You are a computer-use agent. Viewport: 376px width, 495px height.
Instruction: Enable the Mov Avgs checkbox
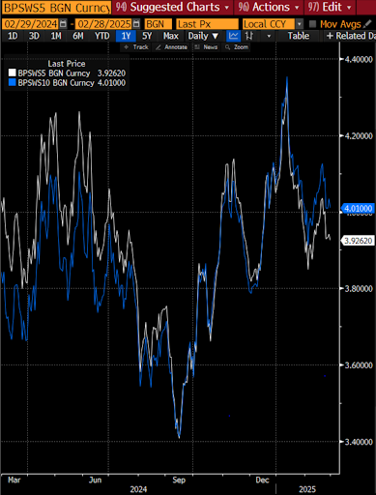coord(312,24)
